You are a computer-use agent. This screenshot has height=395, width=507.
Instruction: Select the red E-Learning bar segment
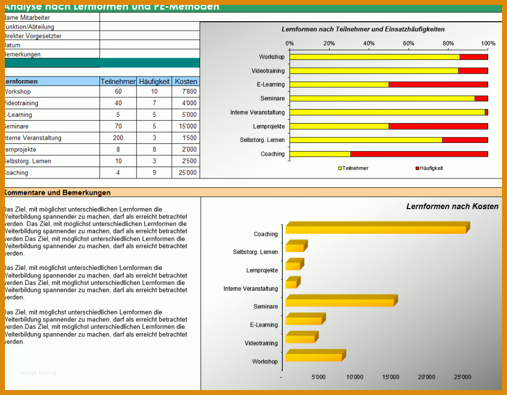tap(438, 85)
